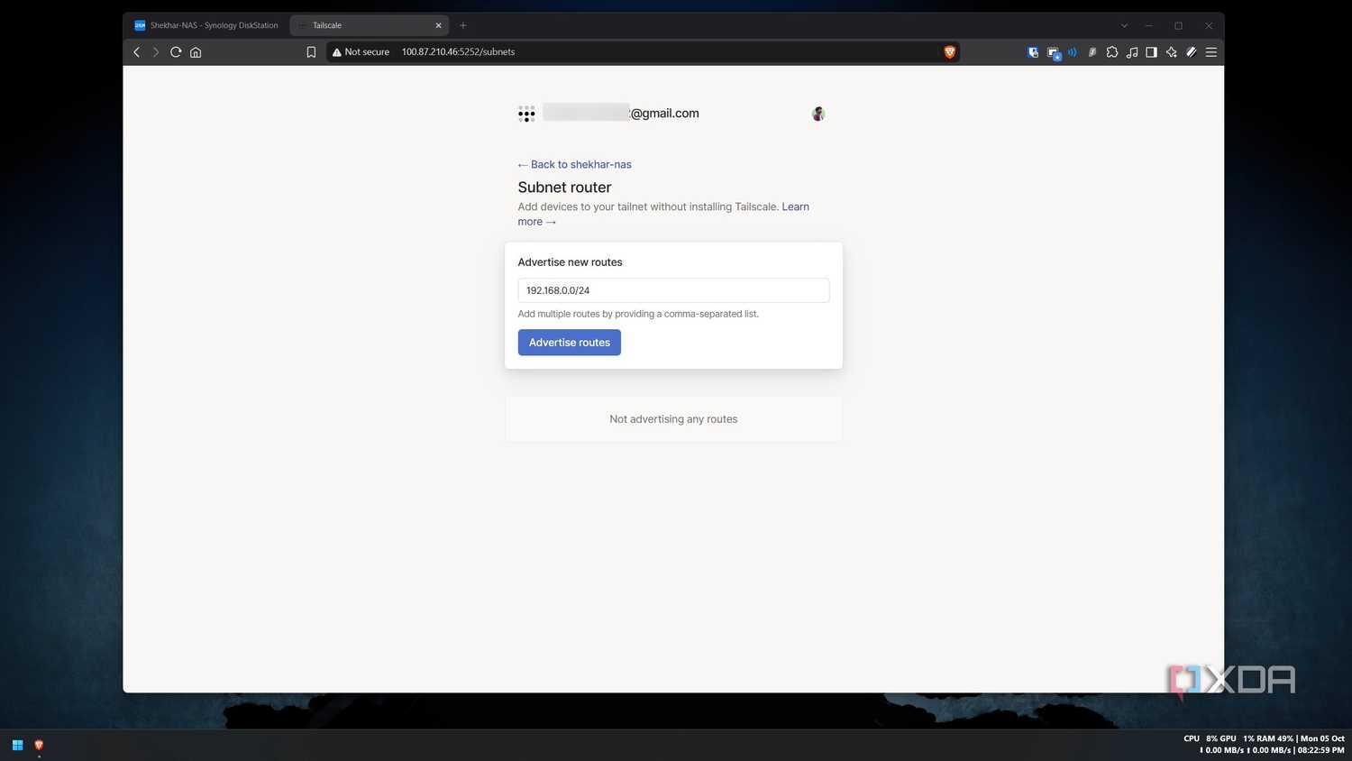Open the Windows Start menu
The image size is (1352, 761).
click(17, 745)
